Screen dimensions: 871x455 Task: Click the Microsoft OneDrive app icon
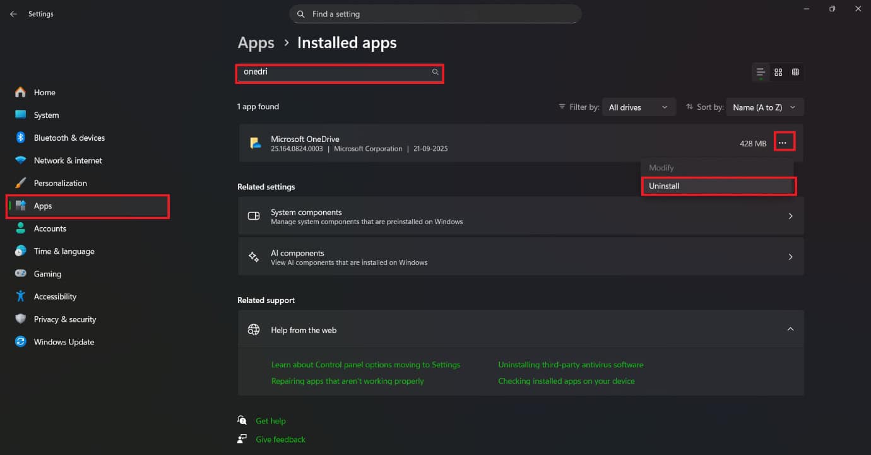pyautogui.click(x=256, y=143)
